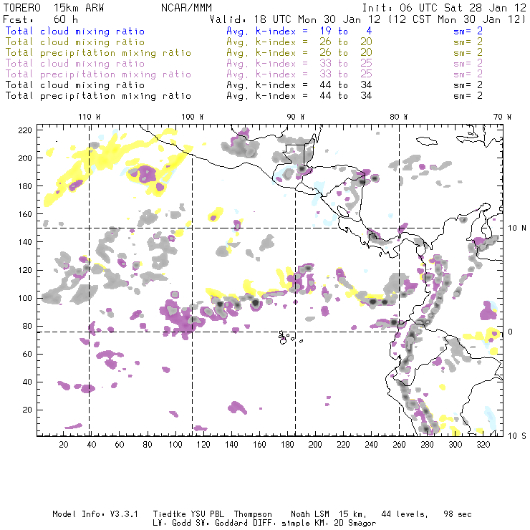
Task: Select the '90 W' longitude label
Action: 296,117
